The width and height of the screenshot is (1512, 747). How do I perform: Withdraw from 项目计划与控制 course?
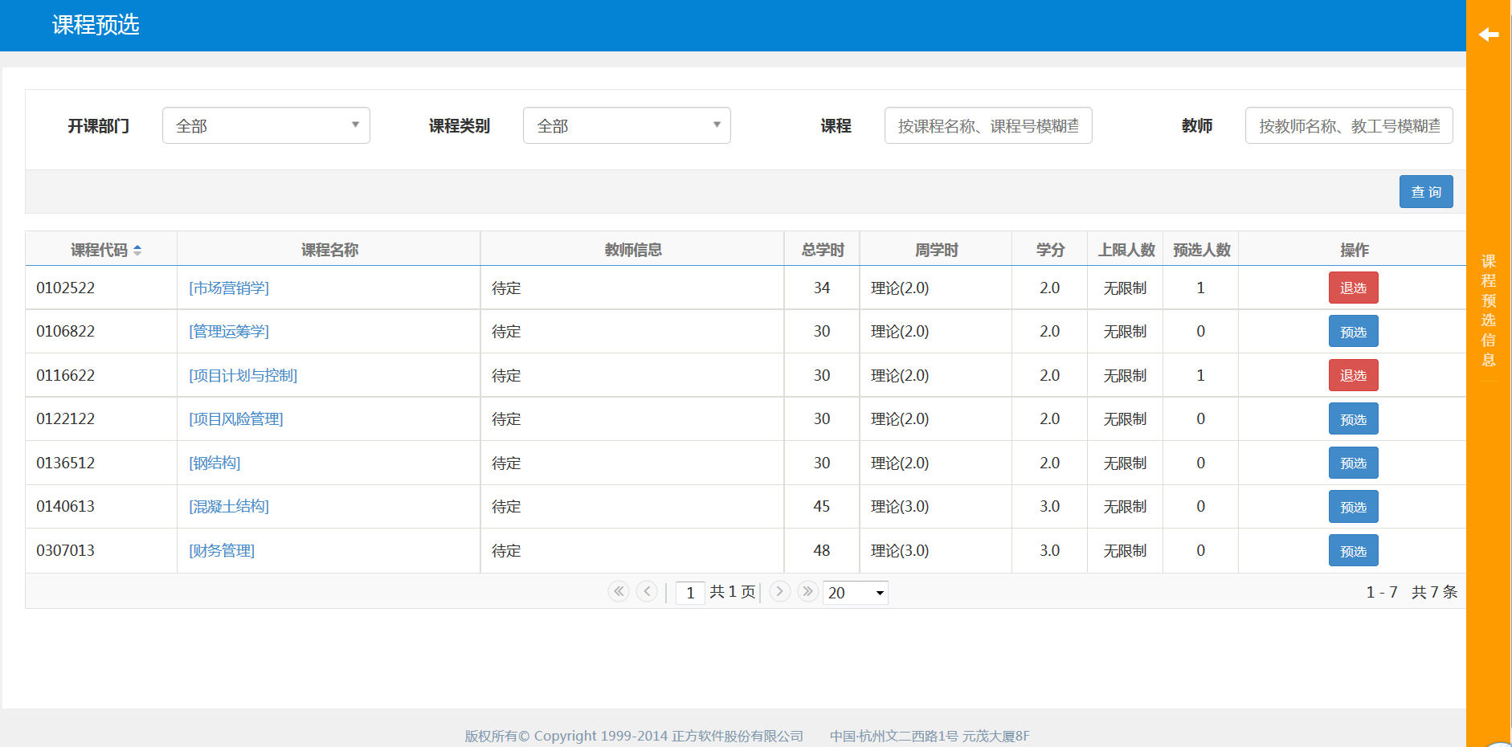coord(1353,375)
